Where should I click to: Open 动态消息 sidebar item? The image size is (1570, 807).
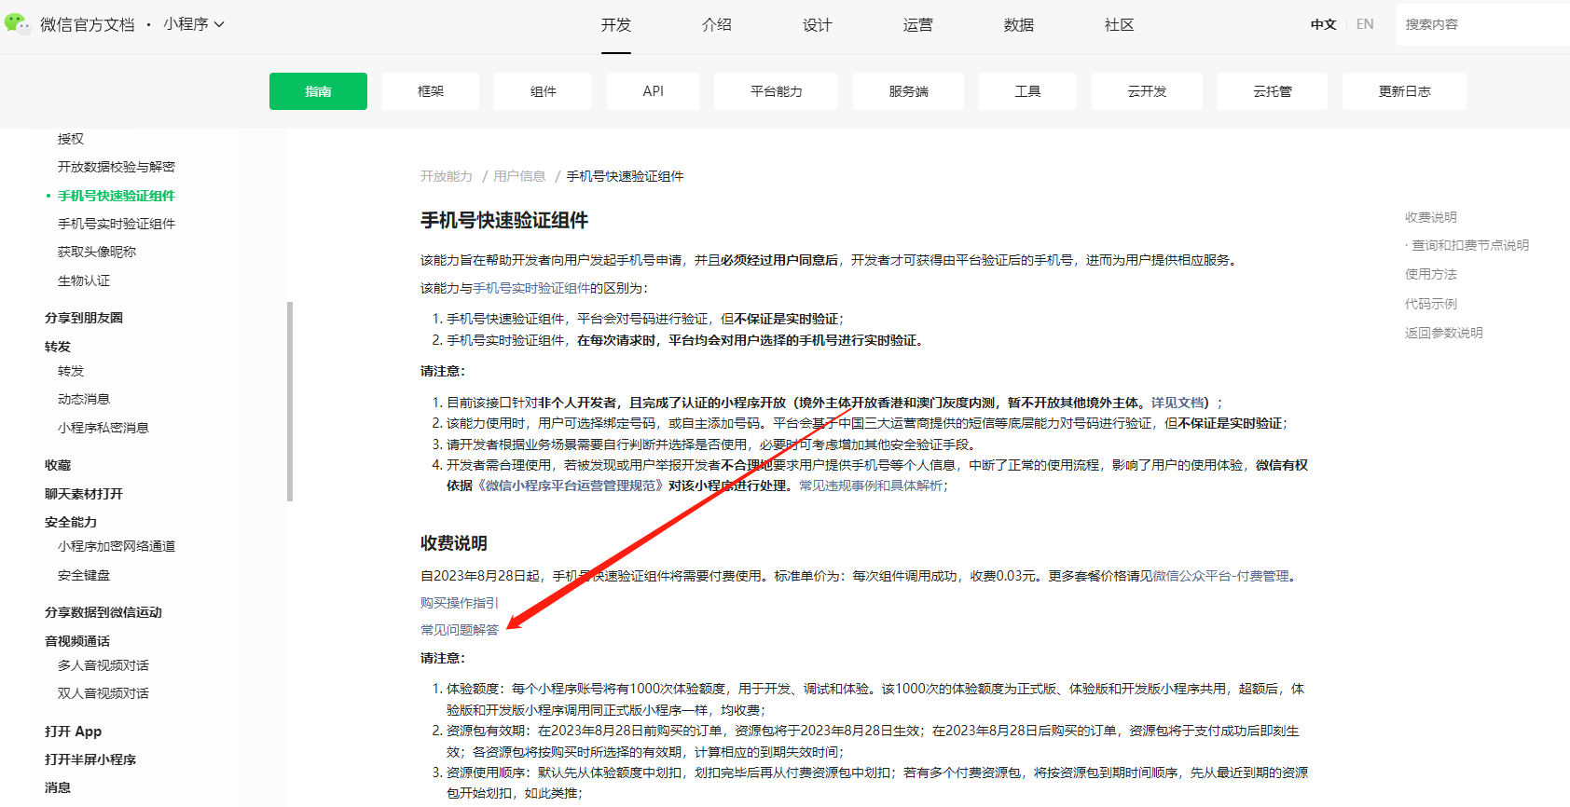tap(84, 399)
